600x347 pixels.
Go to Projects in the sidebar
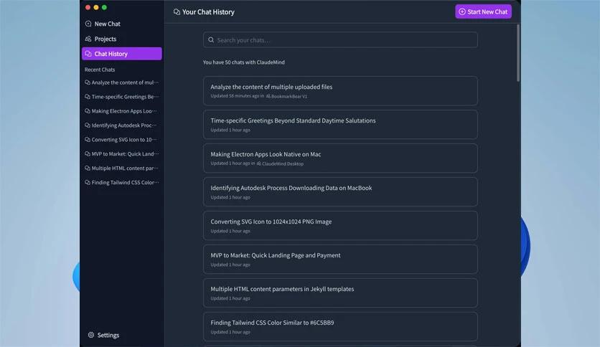[x=122, y=39]
